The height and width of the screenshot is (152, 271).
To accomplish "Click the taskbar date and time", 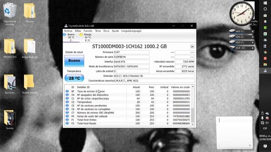I will [x=265, y=138].
